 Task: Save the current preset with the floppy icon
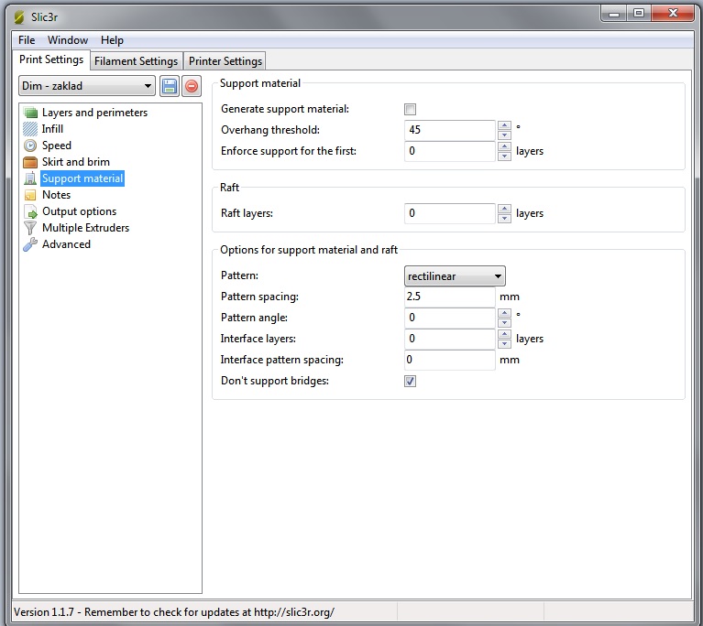169,86
